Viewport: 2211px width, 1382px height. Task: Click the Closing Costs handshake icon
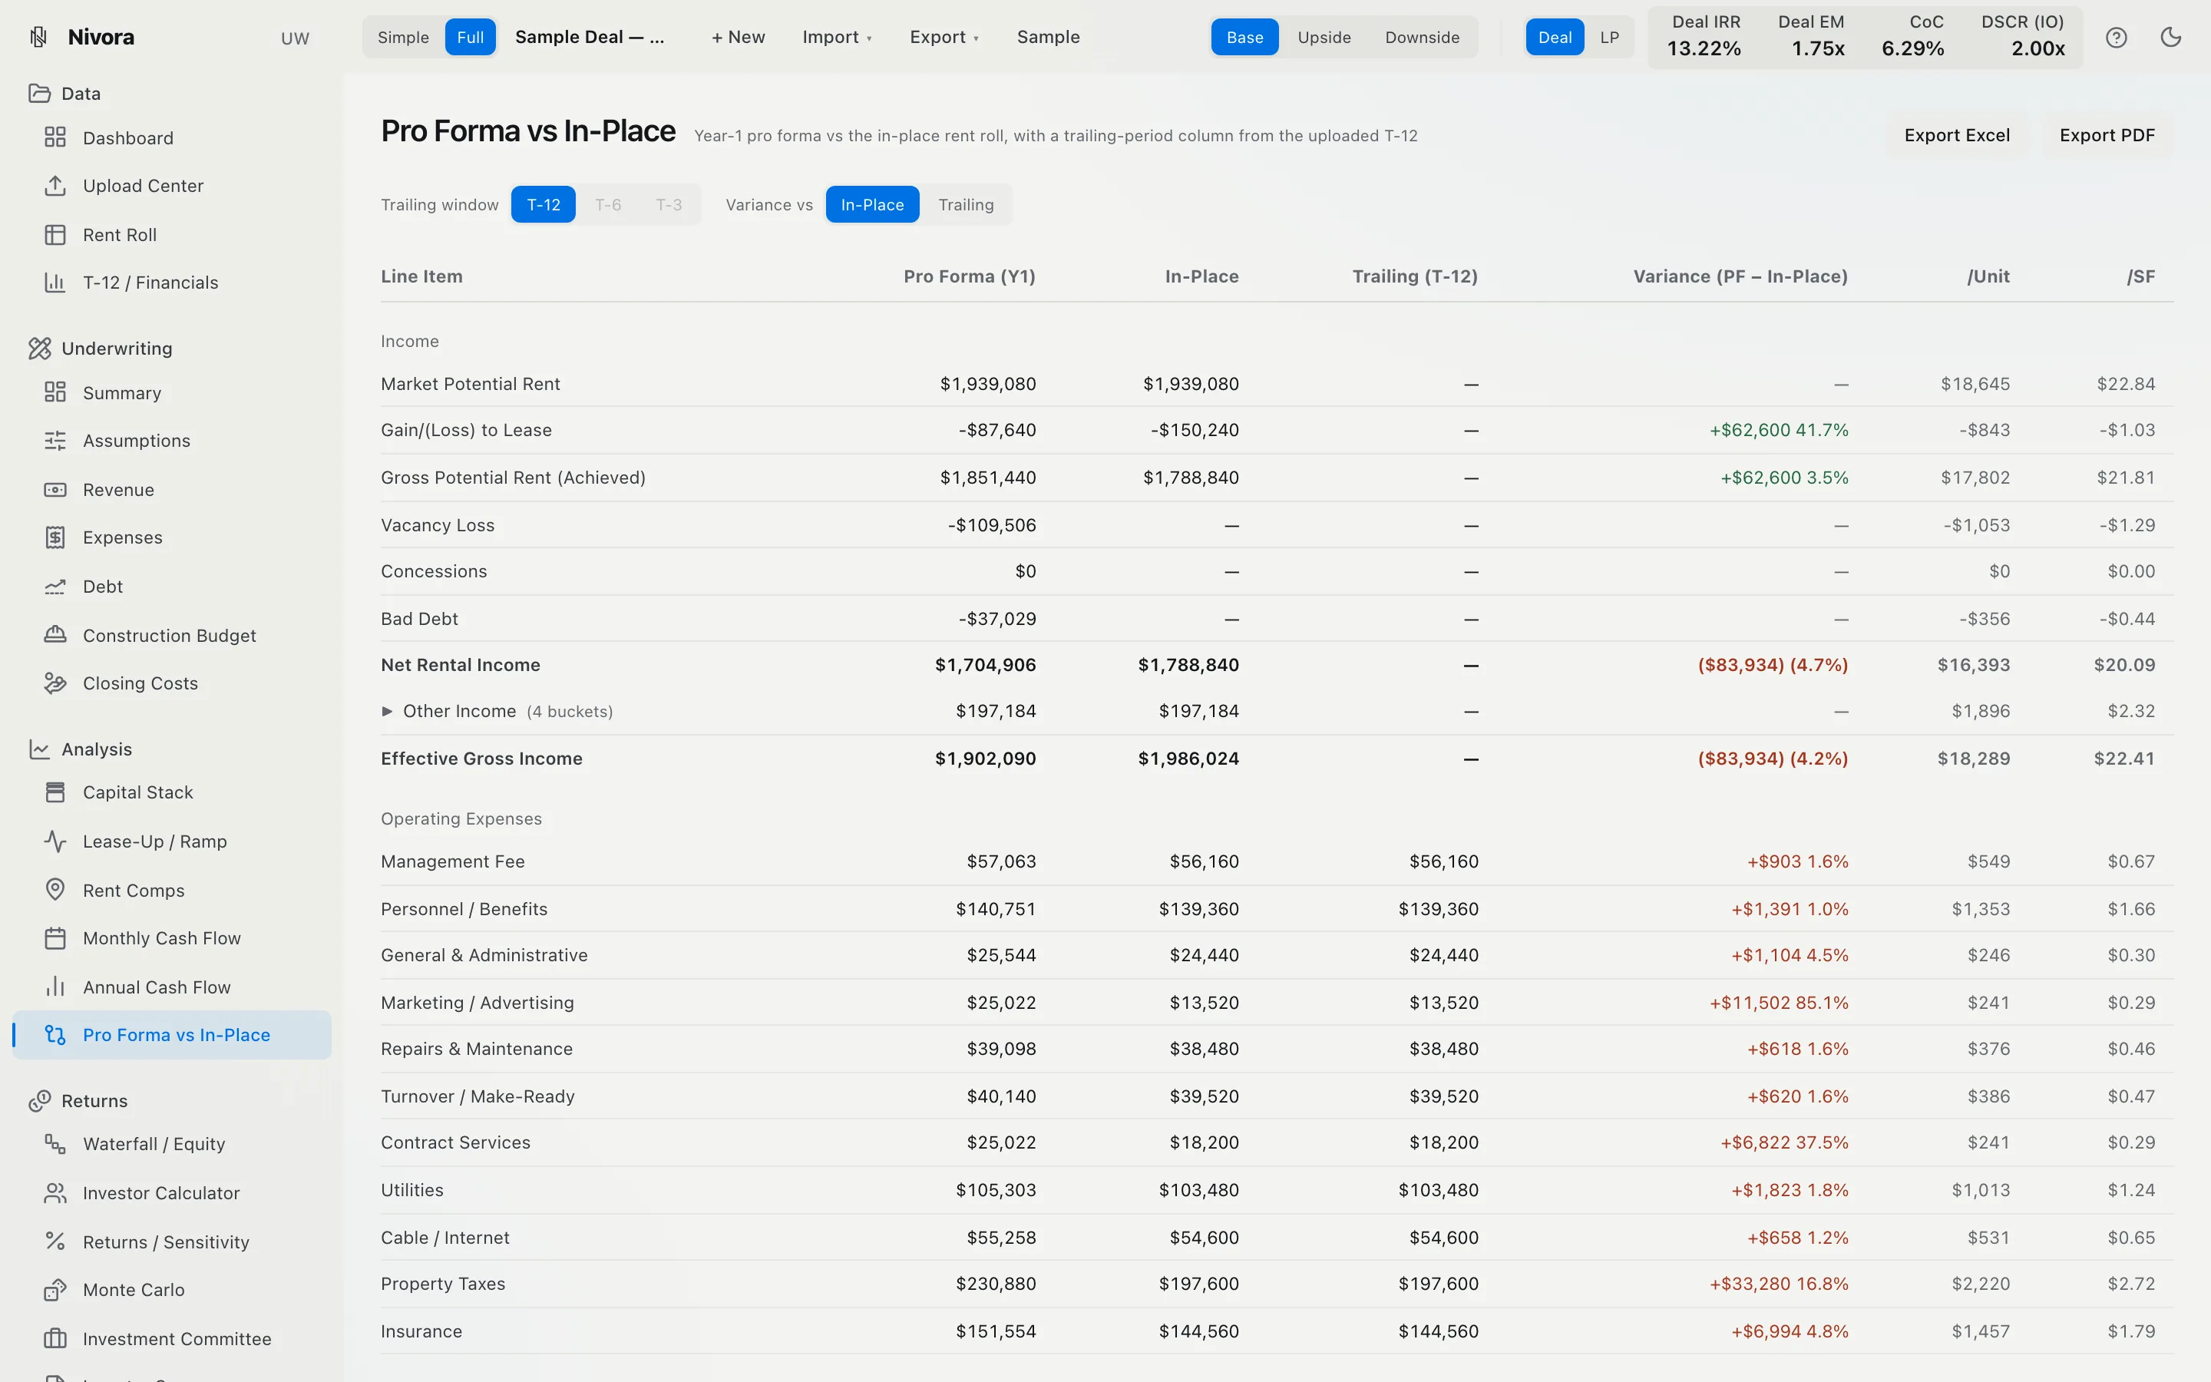click(55, 683)
